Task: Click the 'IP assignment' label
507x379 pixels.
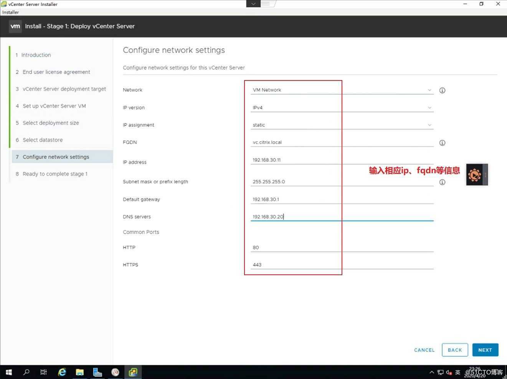Action: coord(139,125)
